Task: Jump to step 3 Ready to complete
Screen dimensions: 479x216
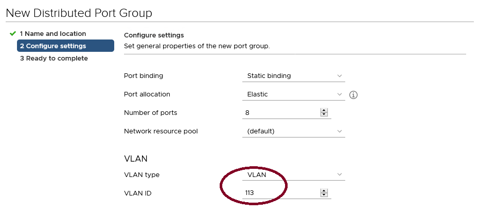Action: point(54,58)
